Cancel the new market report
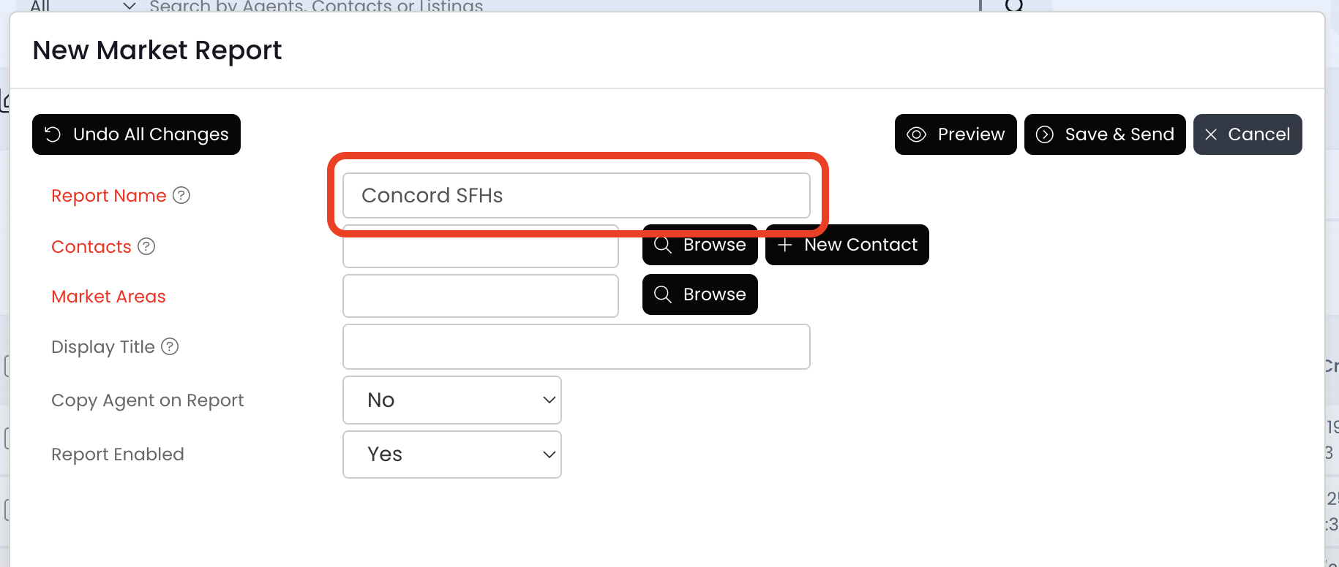Viewport: 1339px width, 567px height. (x=1247, y=134)
